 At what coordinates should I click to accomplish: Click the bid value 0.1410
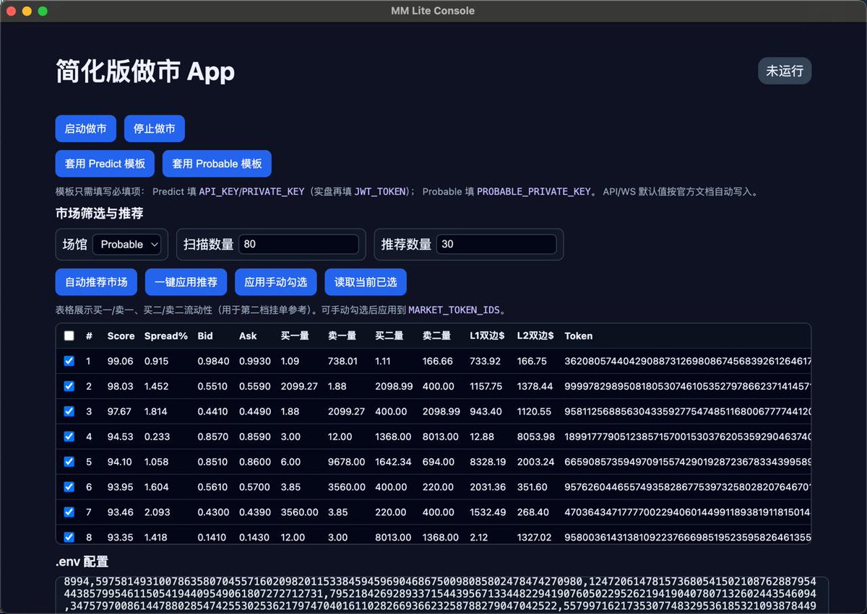pos(213,538)
